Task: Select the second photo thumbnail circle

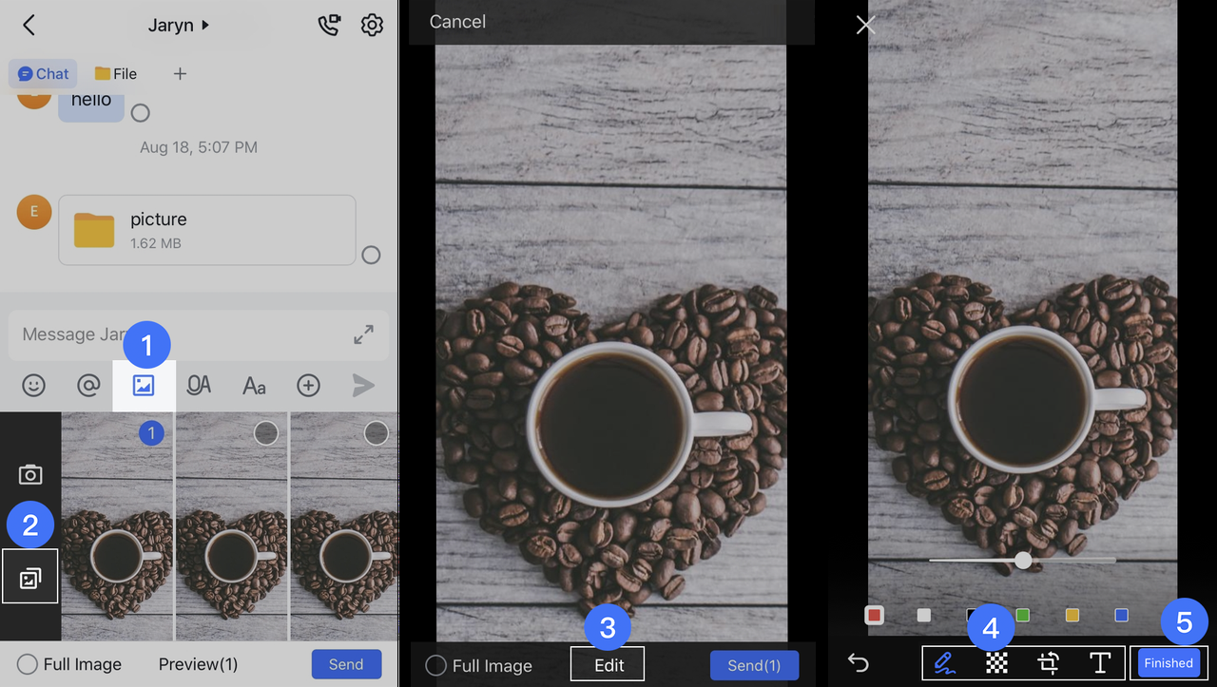Action: [x=266, y=433]
